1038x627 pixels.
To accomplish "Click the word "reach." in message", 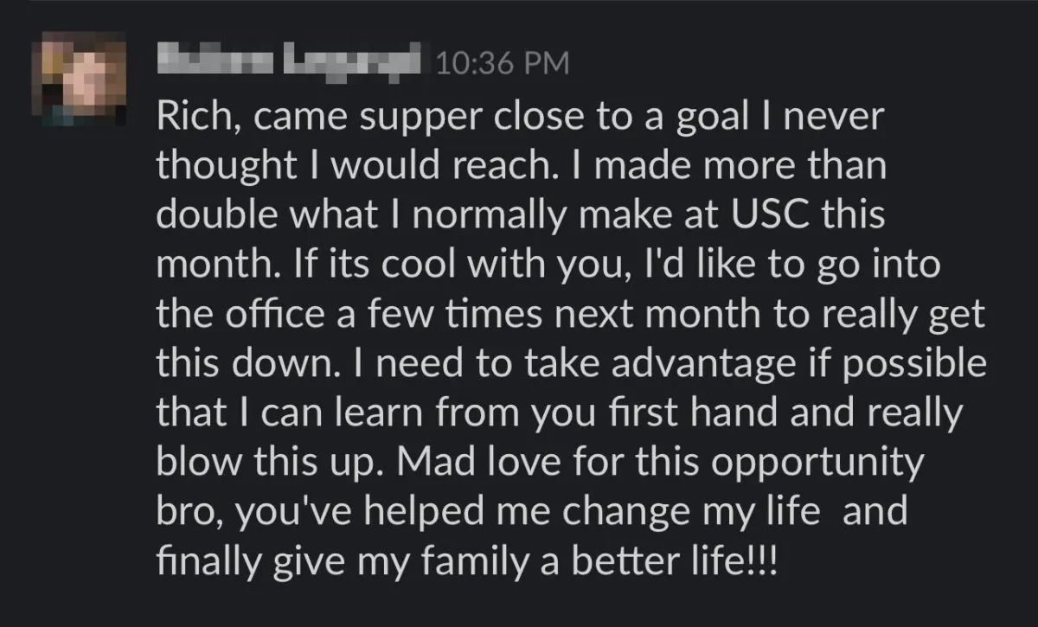I will [x=468, y=167].
